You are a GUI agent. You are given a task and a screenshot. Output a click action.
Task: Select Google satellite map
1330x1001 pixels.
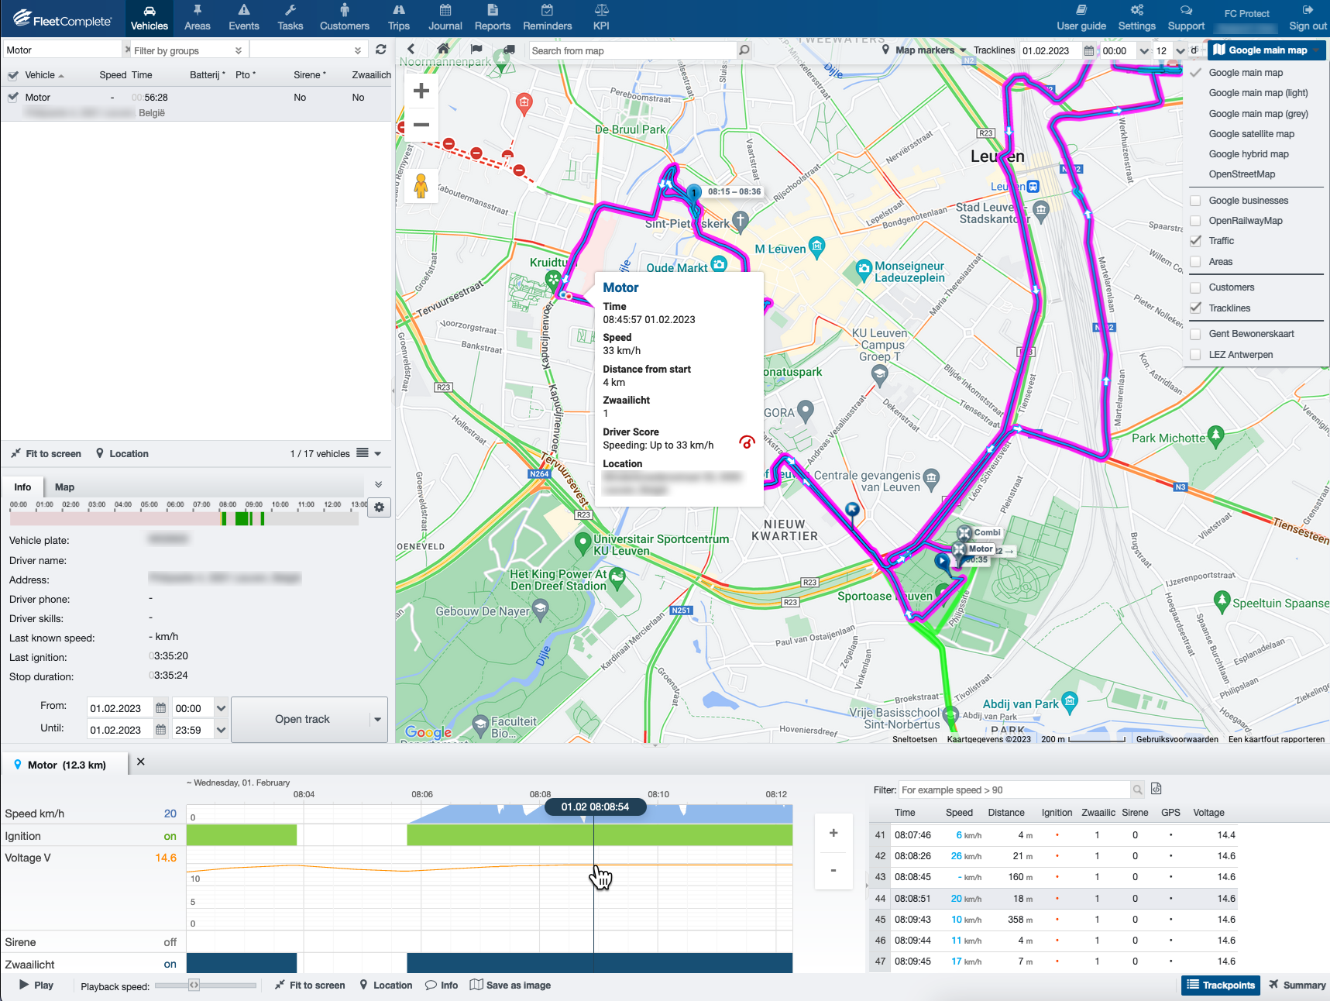1251,134
